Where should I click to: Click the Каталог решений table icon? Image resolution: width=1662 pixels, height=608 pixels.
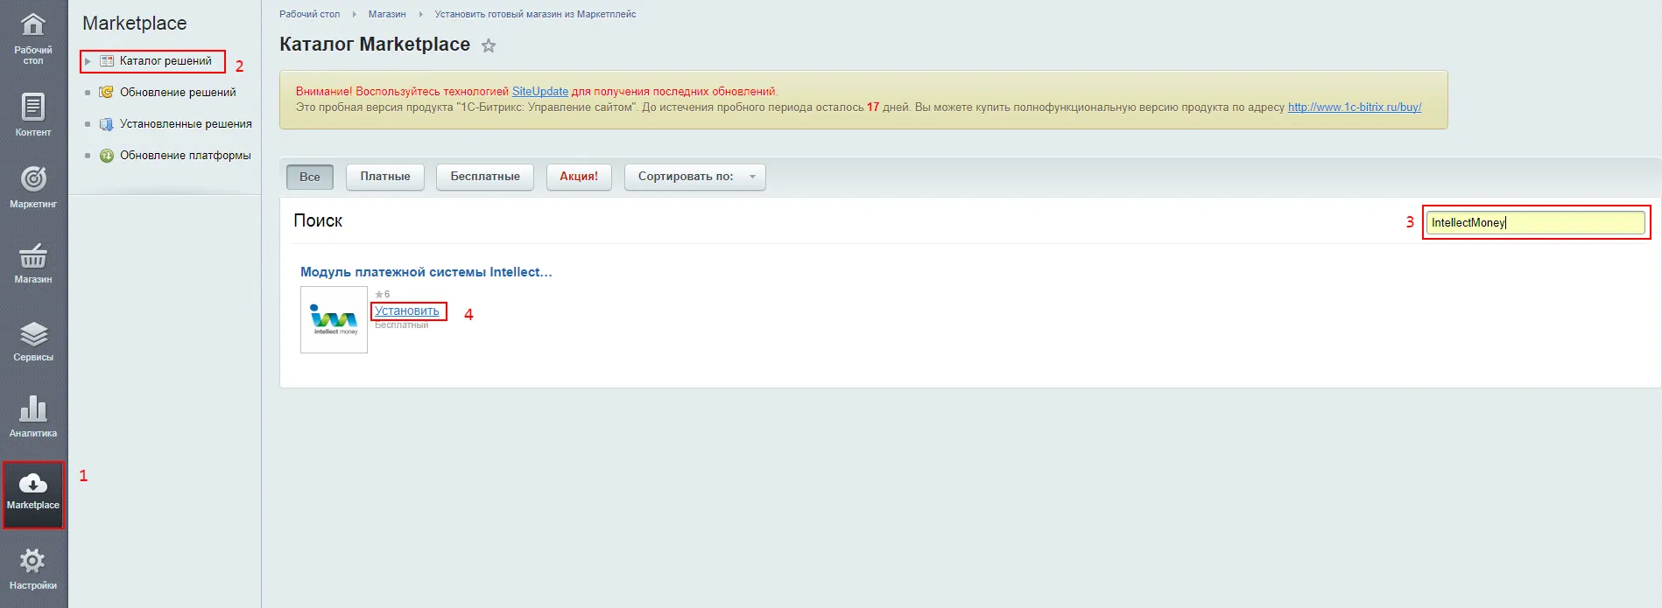[x=107, y=61]
